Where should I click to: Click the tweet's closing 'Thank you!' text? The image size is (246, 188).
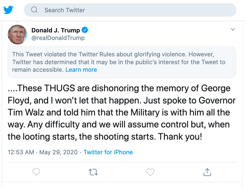(180, 136)
